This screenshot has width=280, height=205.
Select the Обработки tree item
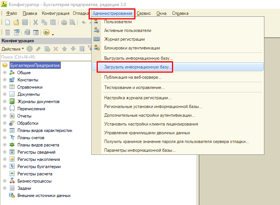[28, 123]
